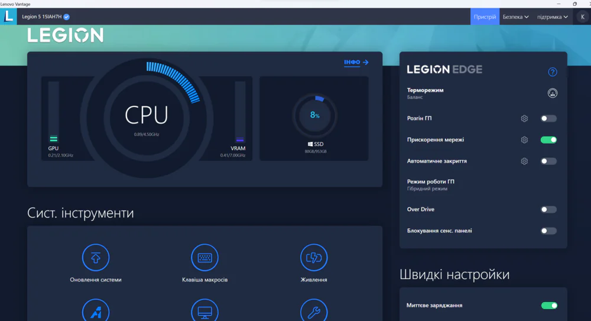Click the SSD 8% usage ring
Image resolution: width=591 pixels, height=321 pixels.
[314, 115]
